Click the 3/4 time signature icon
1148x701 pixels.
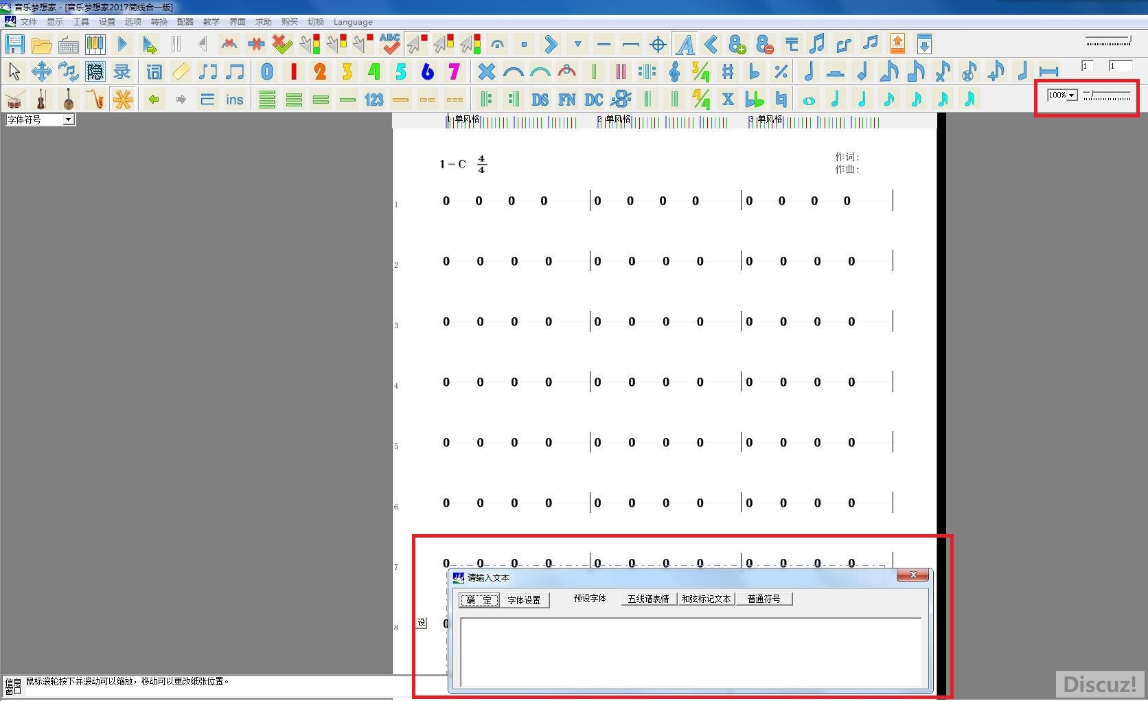click(x=701, y=71)
